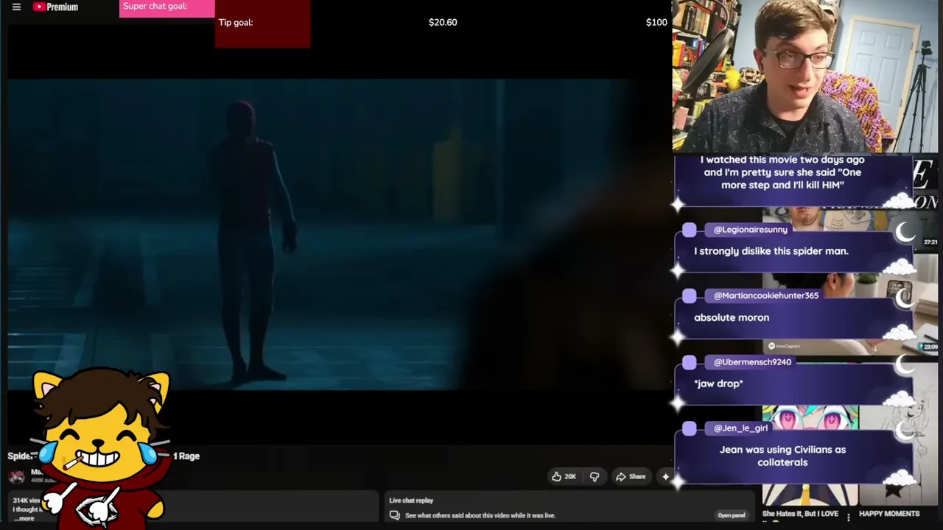Click message 'Jean was using Civilians as collaterals'
This screenshot has height=530, width=943.
(782, 456)
